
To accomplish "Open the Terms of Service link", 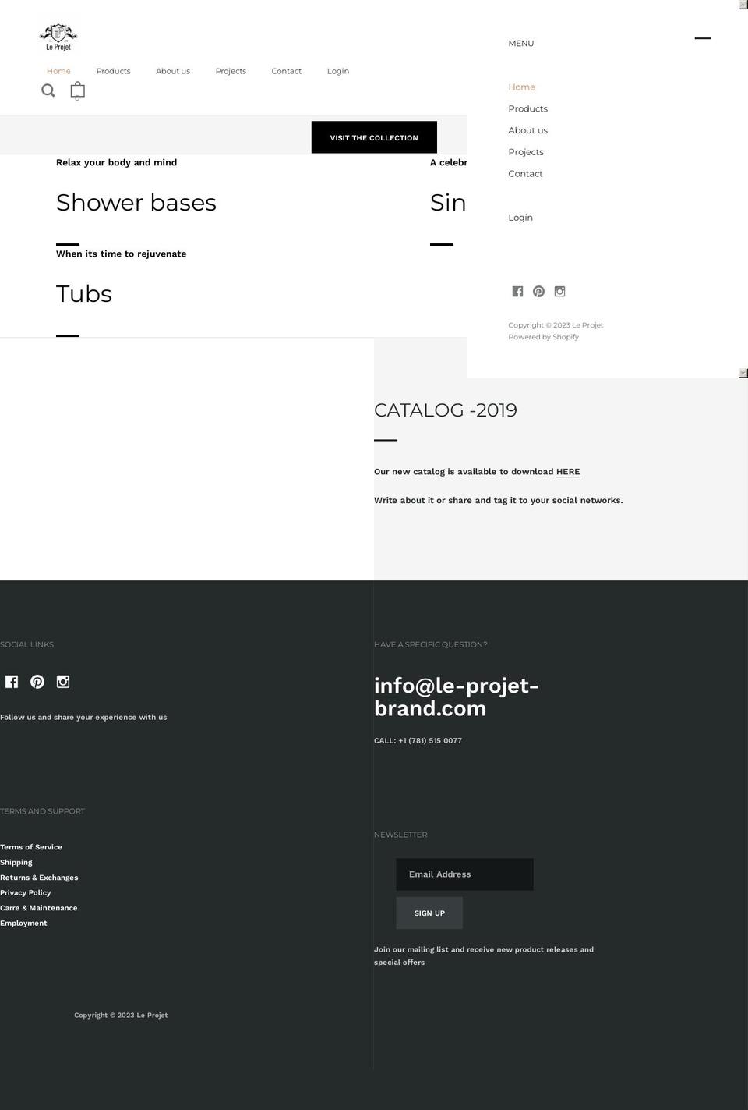I will (30, 846).
